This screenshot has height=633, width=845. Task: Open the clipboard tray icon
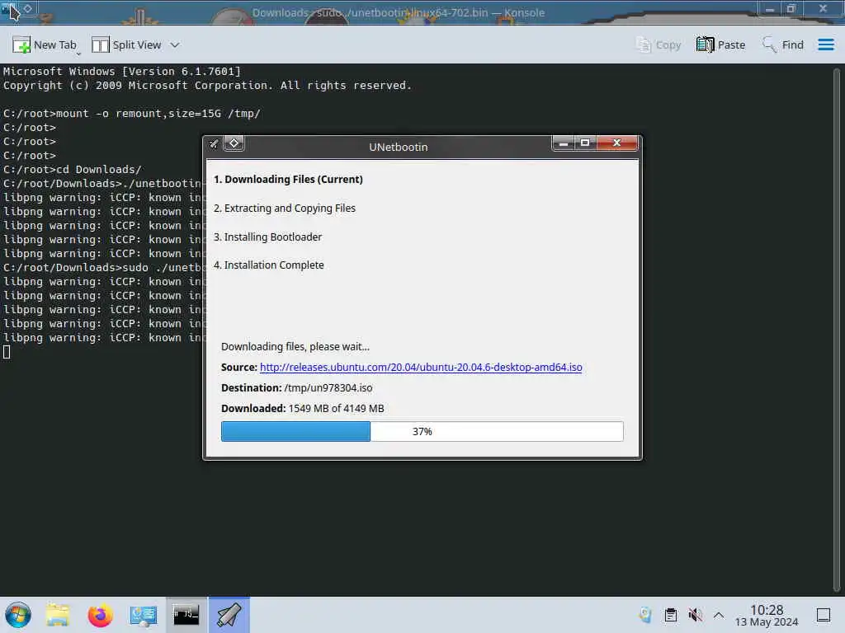(671, 615)
